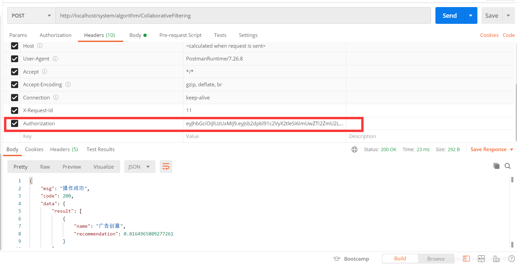Uncheck the User-Agent header checkbox
Viewport: 517px width, 265px height.
tap(14, 59)
